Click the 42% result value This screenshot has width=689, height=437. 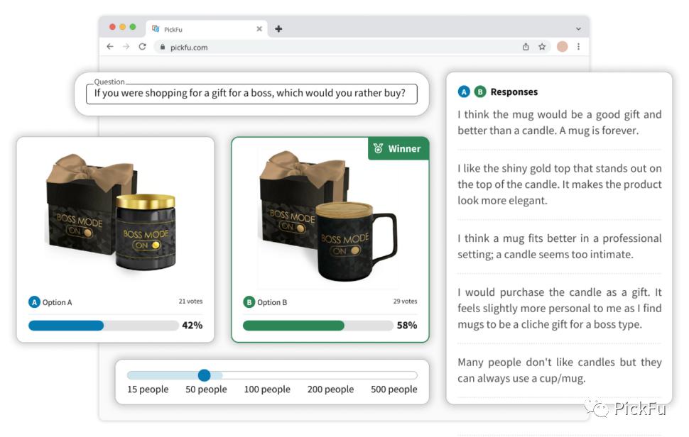coord(192,325)
